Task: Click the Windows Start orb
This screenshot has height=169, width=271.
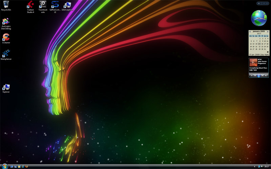Action: pos(4,166)
